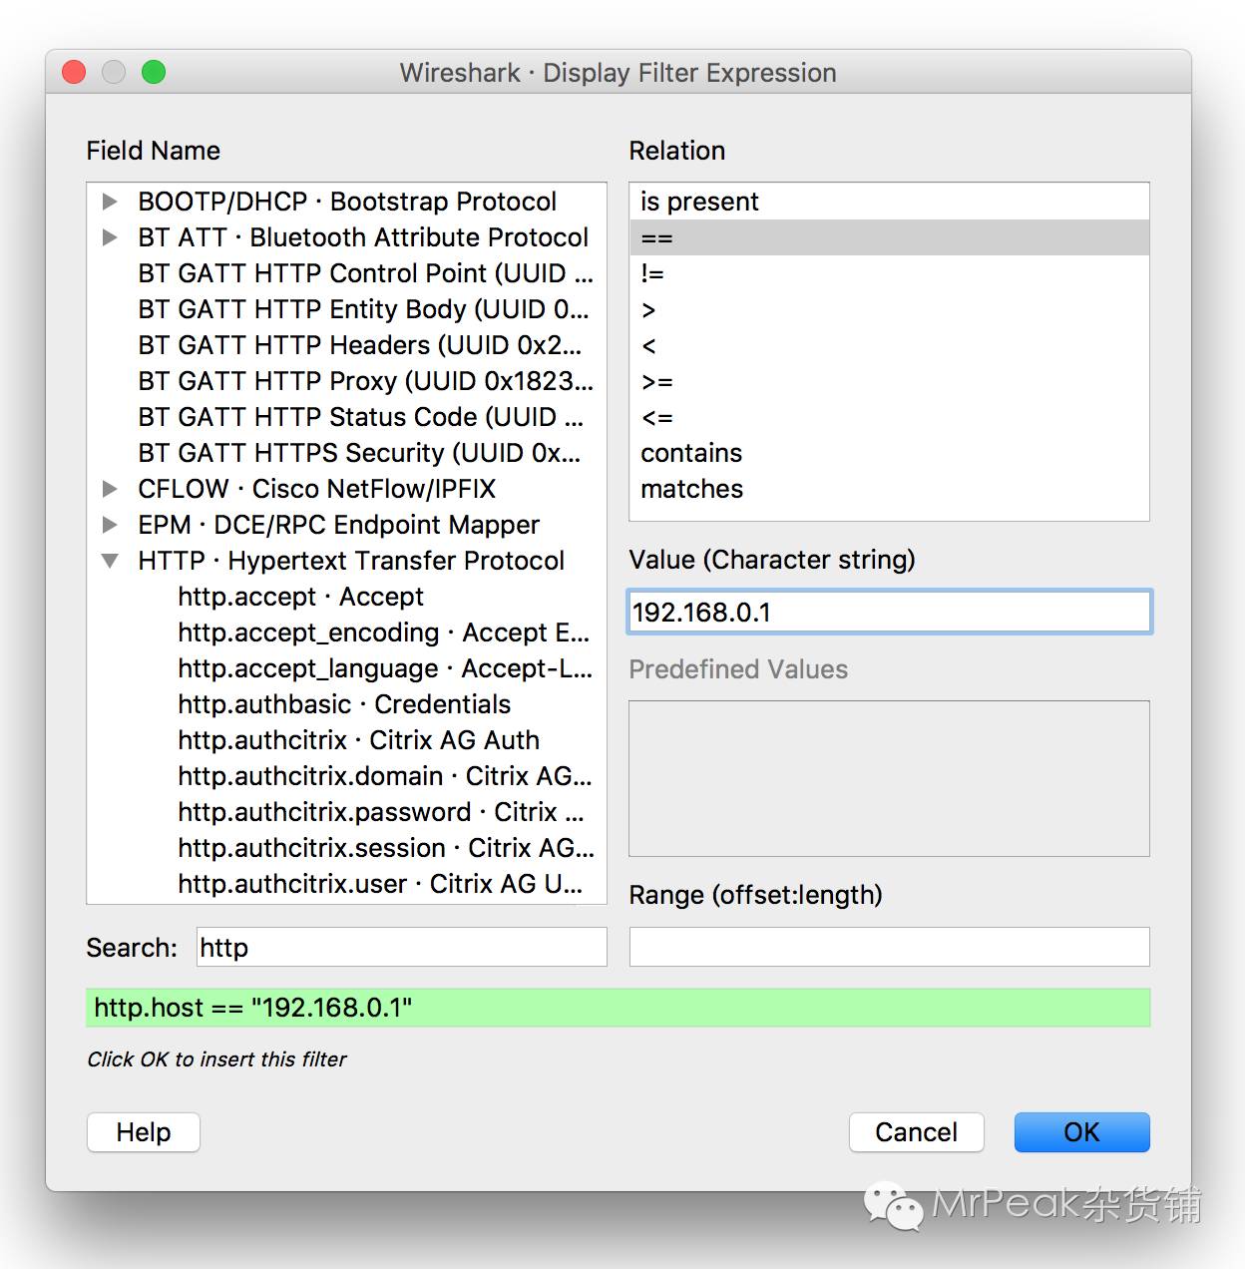Screen dimensions: 1245x1269
Task: Expand EPM DCE/RPC Endpoint Mapper node
Action: coord(110,525)
